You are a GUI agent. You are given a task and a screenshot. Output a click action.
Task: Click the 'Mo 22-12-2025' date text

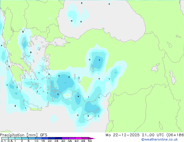tap(122, 135)
